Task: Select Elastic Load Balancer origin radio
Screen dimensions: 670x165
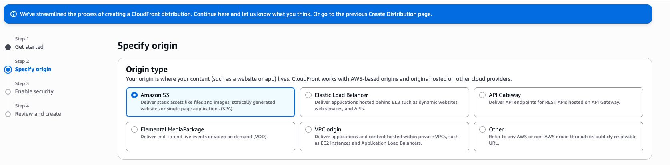Action: [308, 95]
